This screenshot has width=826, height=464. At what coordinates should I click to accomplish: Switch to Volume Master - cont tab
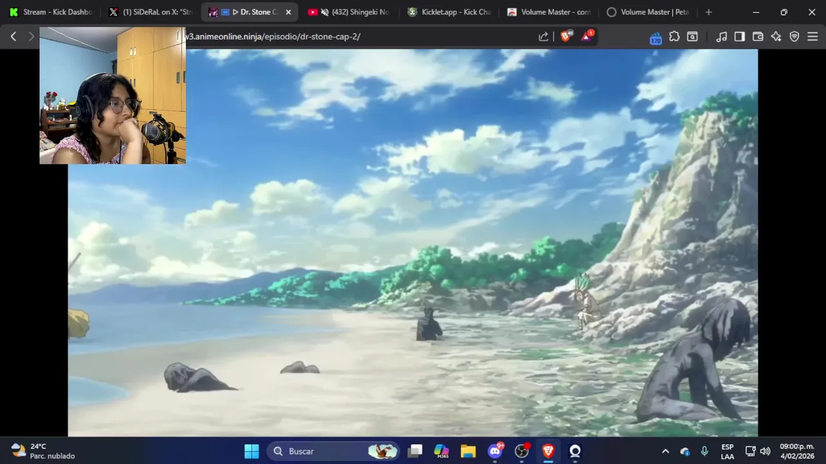click(548, 12)
